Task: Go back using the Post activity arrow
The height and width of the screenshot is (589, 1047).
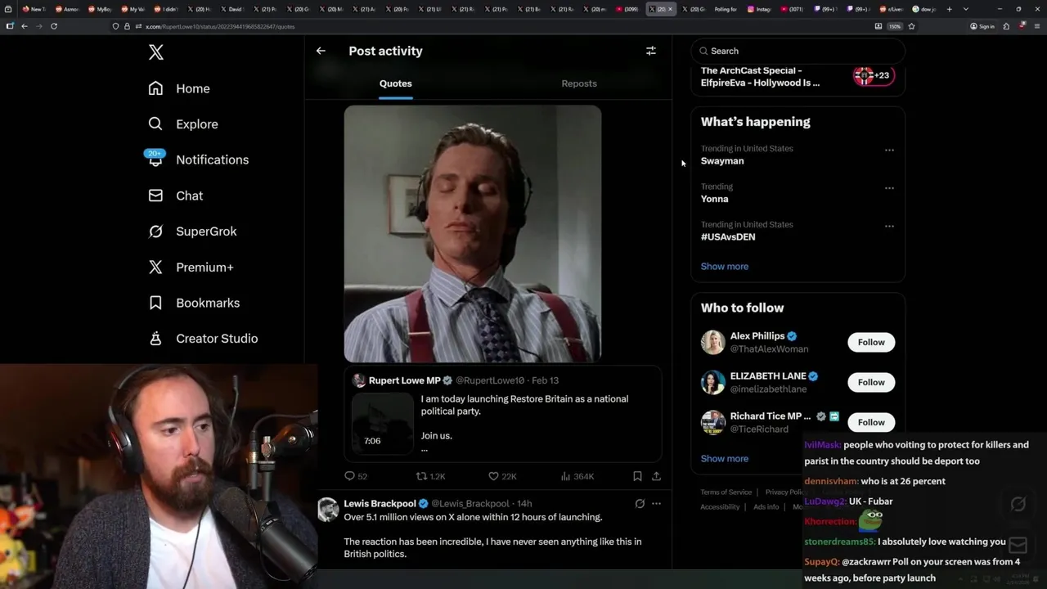Action: pos(321,51)
